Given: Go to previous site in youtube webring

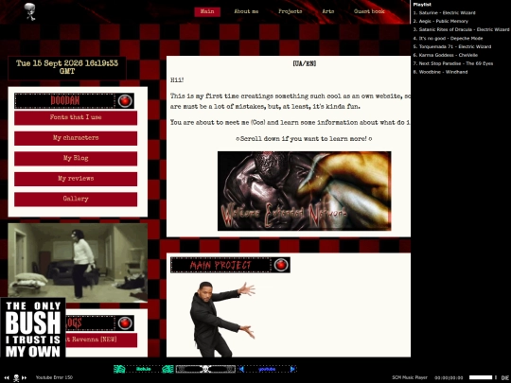Looking at the screenshot, I should (x=241, y=369).
